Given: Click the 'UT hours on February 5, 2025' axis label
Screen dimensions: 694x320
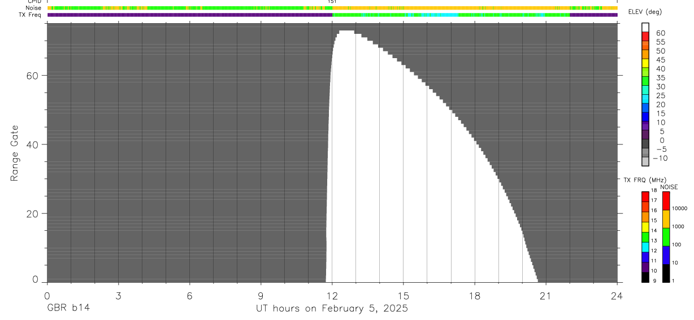Looking at the screenshot, I should coord(332,309).
